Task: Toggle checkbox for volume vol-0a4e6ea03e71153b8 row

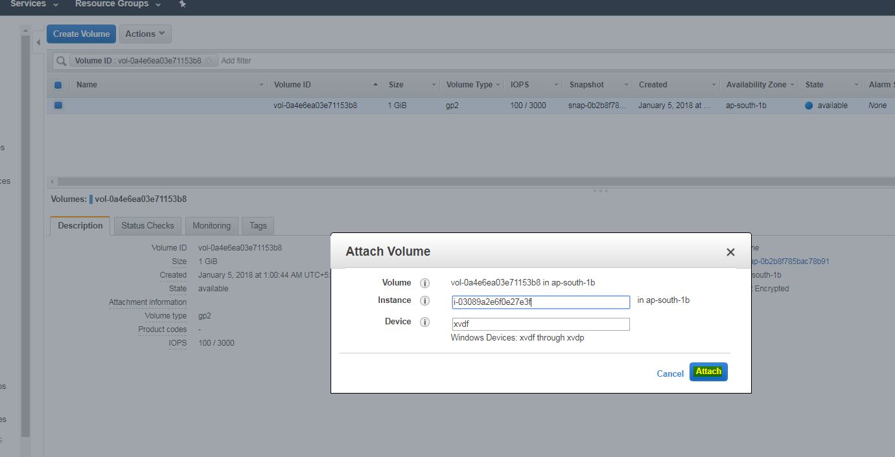Action: point(58,106)
